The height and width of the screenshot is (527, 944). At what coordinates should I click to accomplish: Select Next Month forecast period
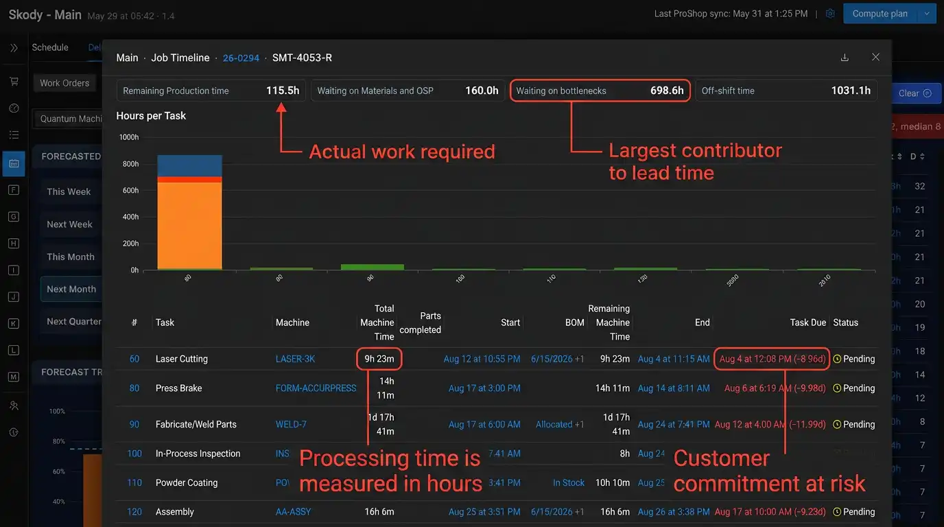71,289
